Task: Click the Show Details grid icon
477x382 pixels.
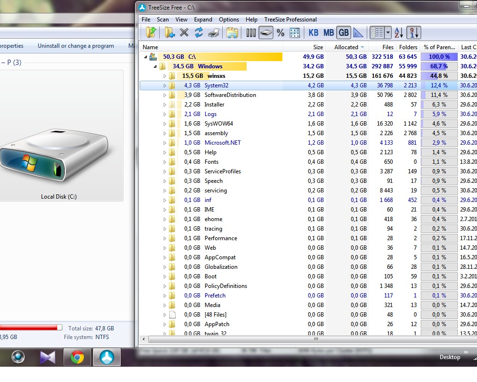Action: point(294,32)
